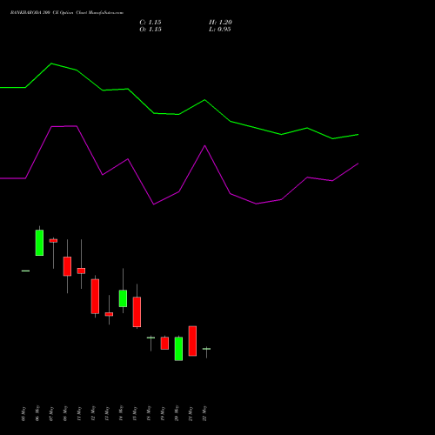The height and width of the screenshot is (435, 435).
Task: Select the green candle for 20 May
Action: point(178,349)
